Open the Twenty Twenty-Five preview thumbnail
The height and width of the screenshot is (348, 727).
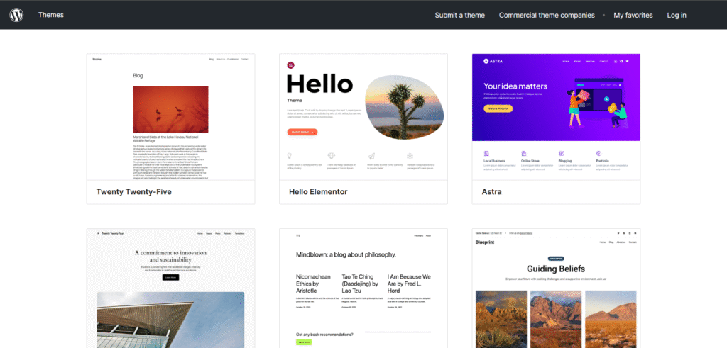170,116
